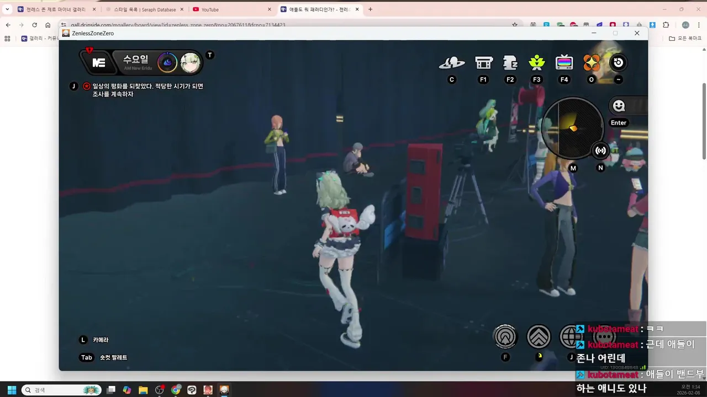Open the Z-document icon labeled F2
Screen dimensions: 707x397
pos(510,63)
